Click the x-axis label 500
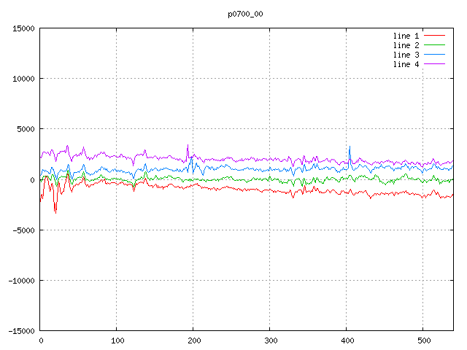This screenshot has width=467, height=350. [x=424, y=341]
